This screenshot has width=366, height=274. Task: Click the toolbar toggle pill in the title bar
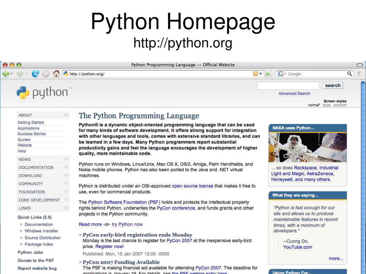pos(360,65)
